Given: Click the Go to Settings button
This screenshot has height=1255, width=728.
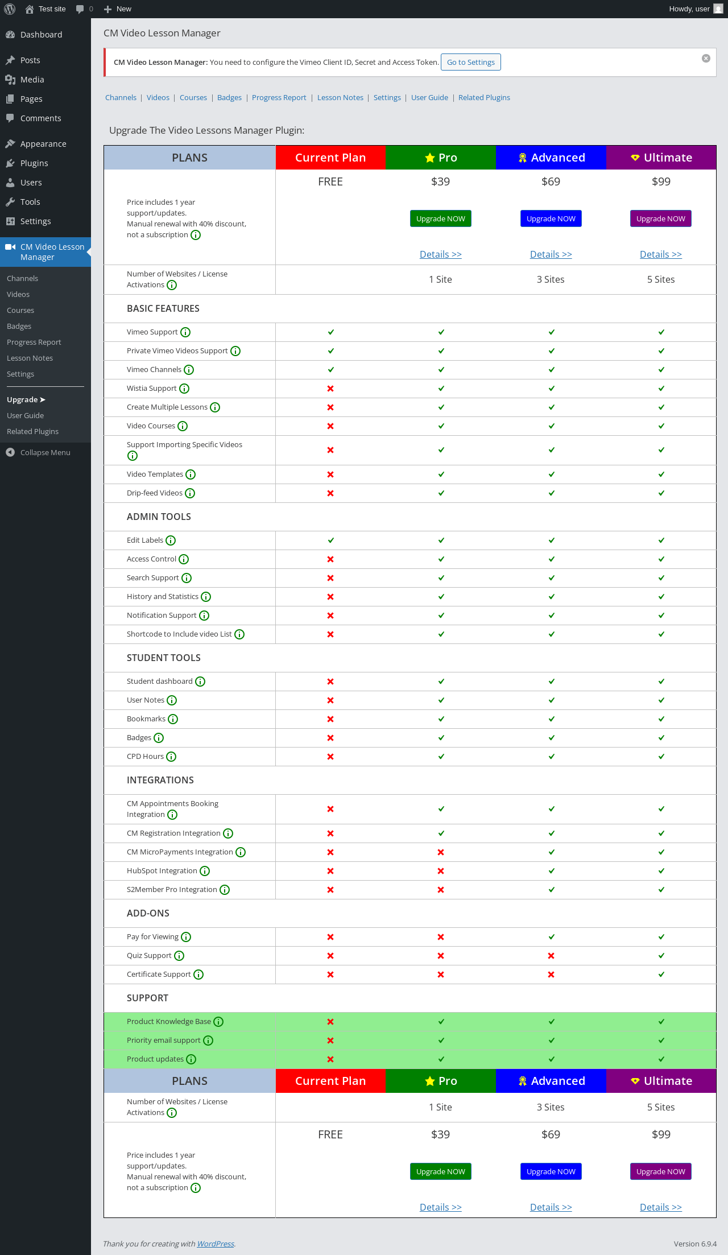Looking at the screenshot, I should (471, 63).
